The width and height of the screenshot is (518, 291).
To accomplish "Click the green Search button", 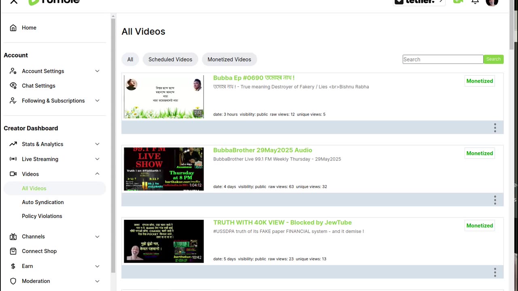I will pos(494,59).
